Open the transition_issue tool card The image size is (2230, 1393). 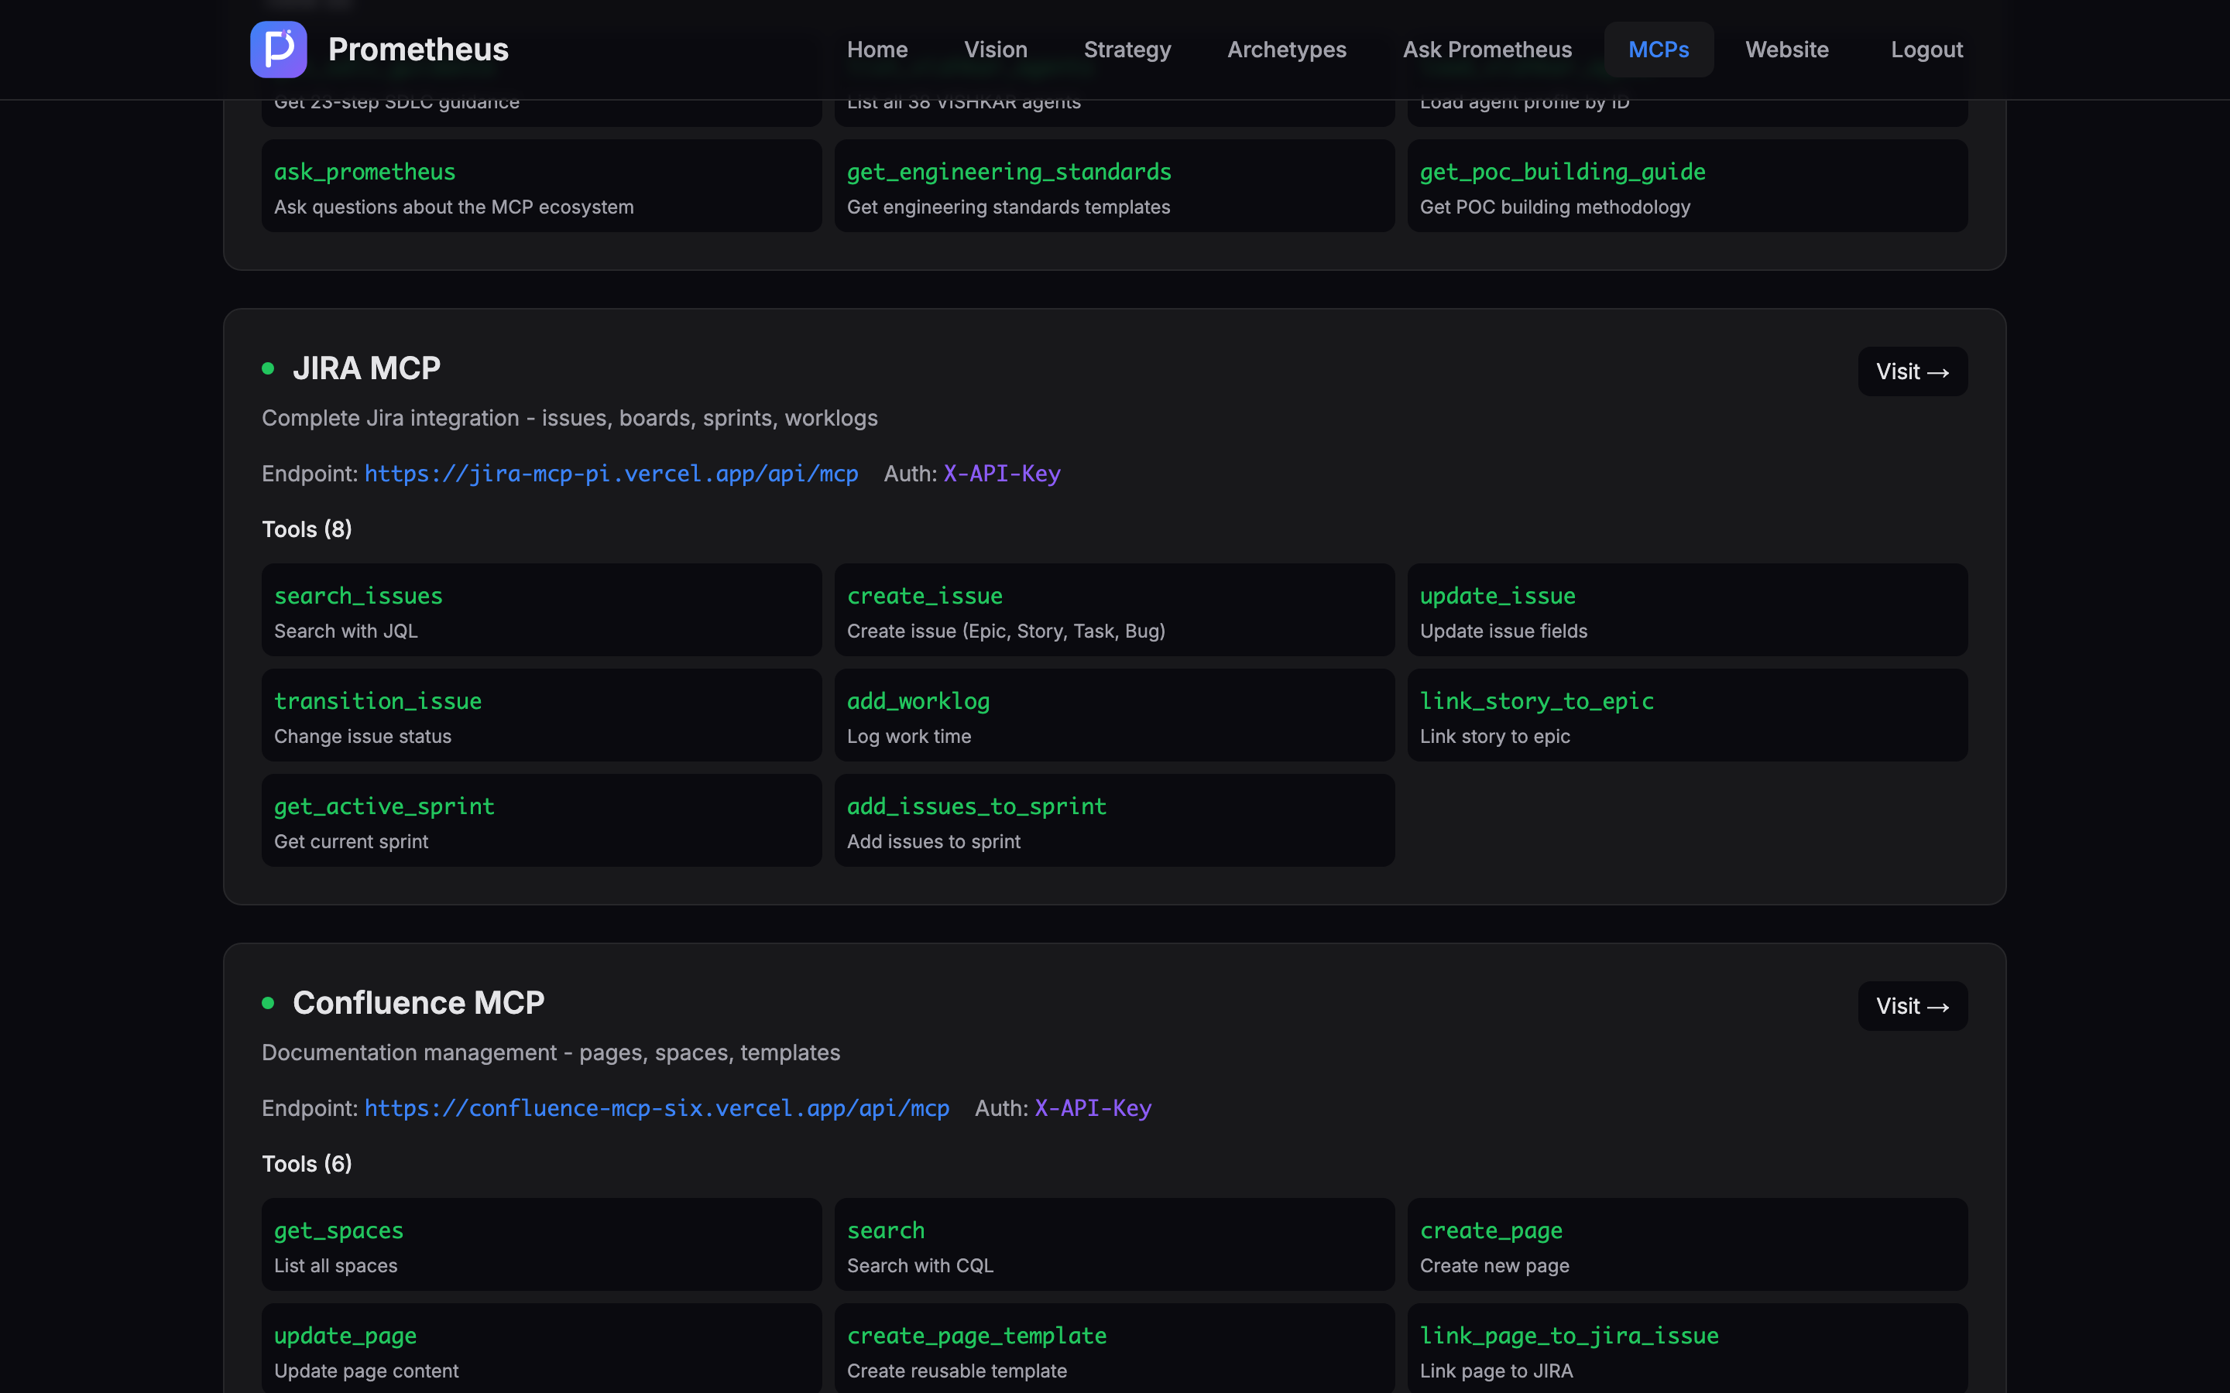pos(542,715)
